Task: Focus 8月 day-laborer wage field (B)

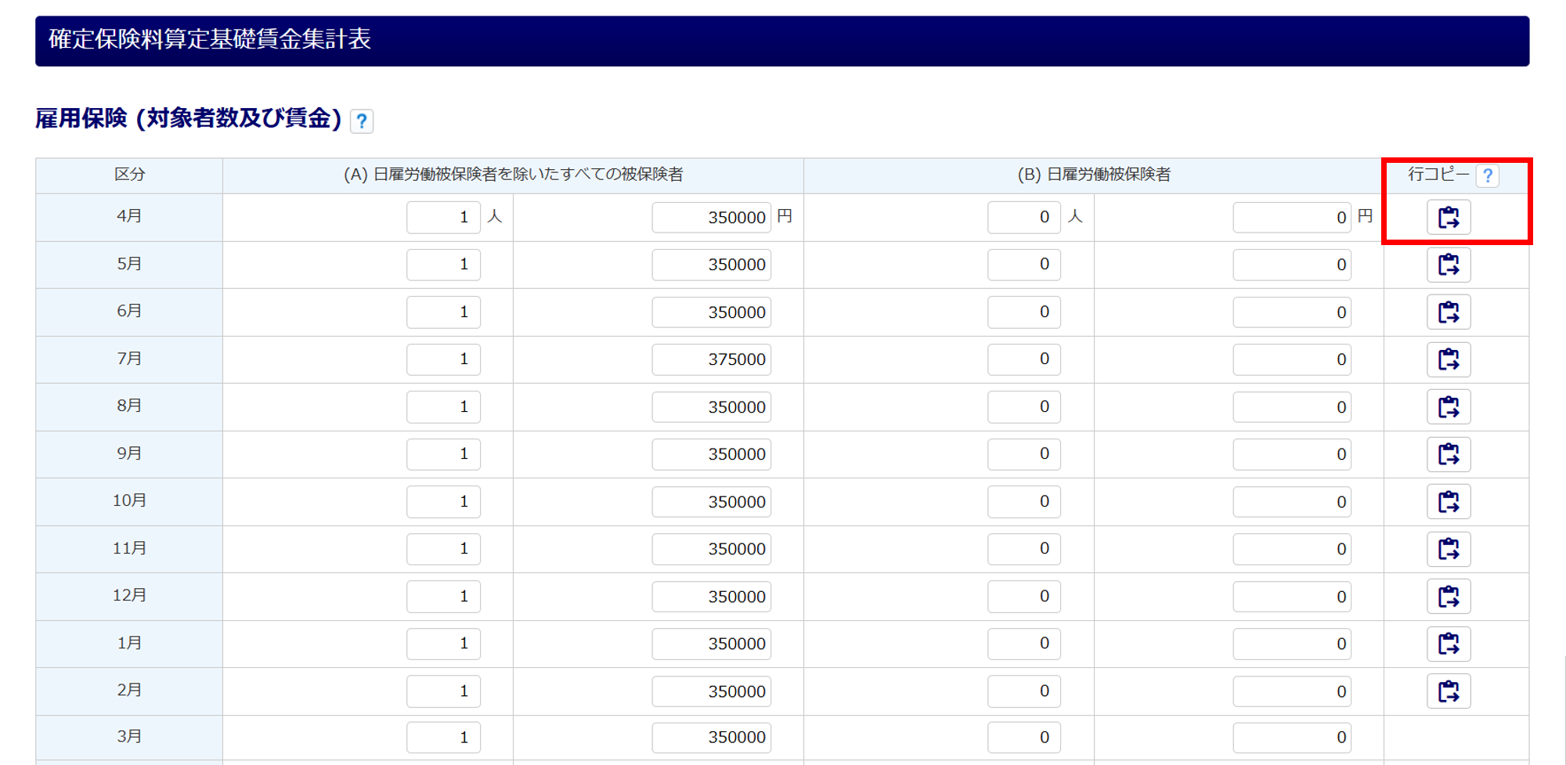Action: [1292, 406]
